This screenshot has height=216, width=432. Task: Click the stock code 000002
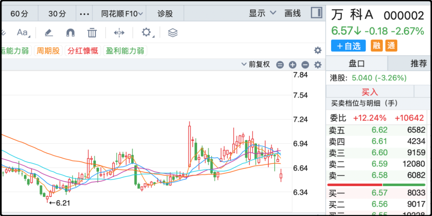pos(404,16)
